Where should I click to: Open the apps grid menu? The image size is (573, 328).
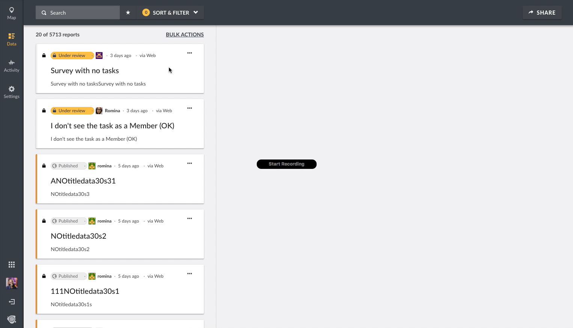pos(12,265)
